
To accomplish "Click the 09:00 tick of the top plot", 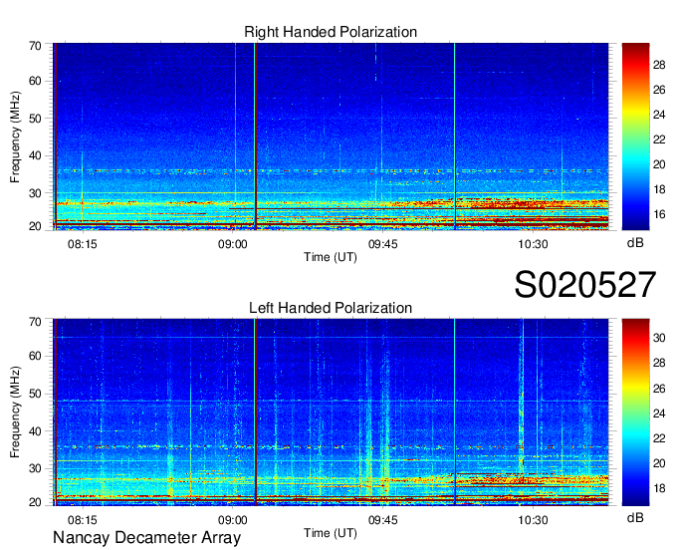I will [233, 244].
